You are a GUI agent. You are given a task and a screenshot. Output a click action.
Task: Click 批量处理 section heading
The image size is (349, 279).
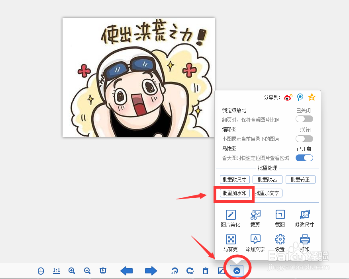tap(267, 168)
